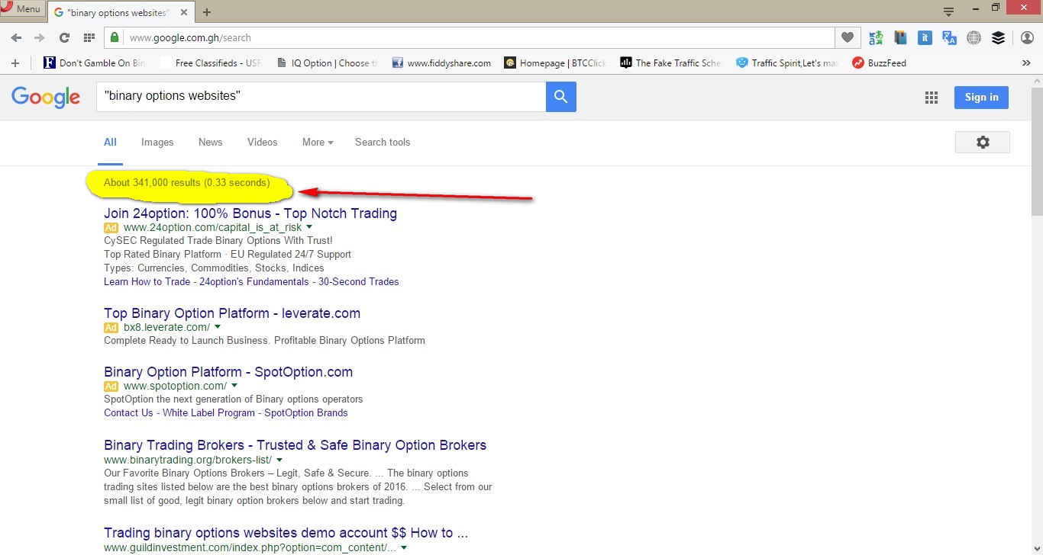Open the "Don't Gamble On Bin" bookmark
1043x555 pixels.
point(95,63)
